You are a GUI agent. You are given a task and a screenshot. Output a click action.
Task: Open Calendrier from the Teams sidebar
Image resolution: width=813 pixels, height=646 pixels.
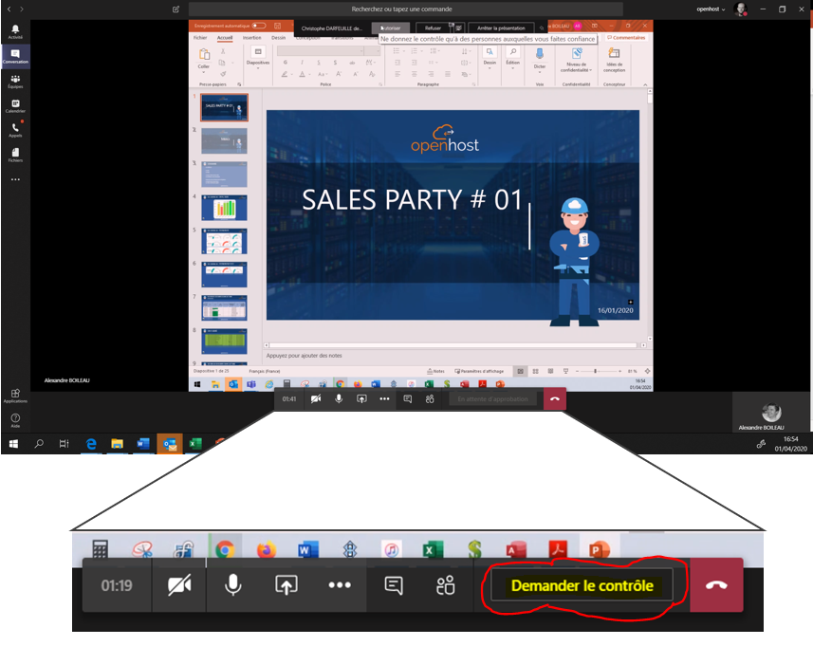pyautogui.click(x=15, y=105)
